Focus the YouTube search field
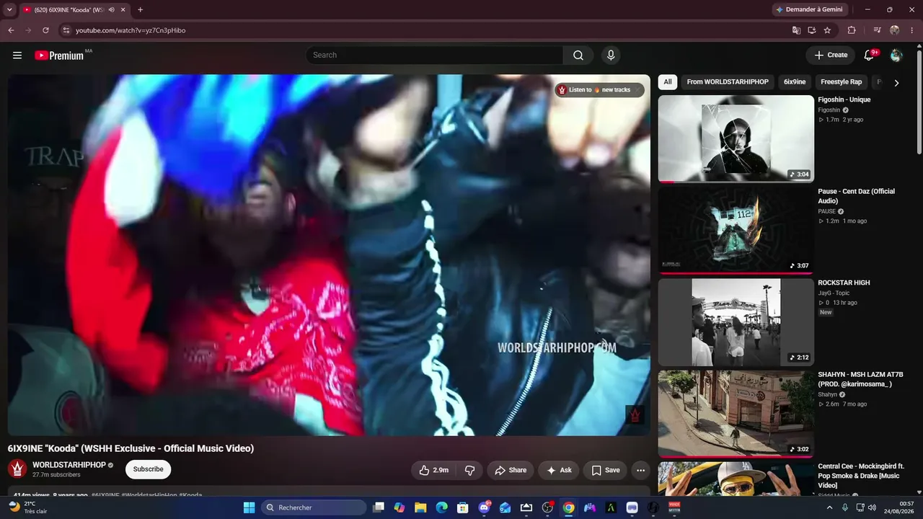 (x=434, y=56)
